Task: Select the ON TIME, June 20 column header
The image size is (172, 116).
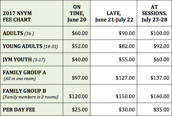Action: [x=77, y=13]
